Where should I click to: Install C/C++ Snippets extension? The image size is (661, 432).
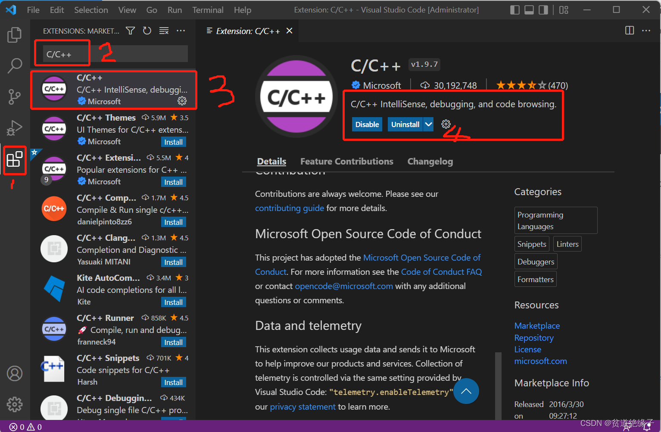173,382
